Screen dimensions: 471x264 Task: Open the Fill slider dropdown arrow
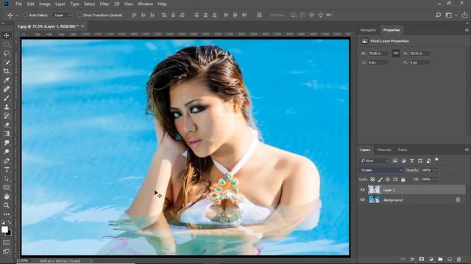coord(435,179)
